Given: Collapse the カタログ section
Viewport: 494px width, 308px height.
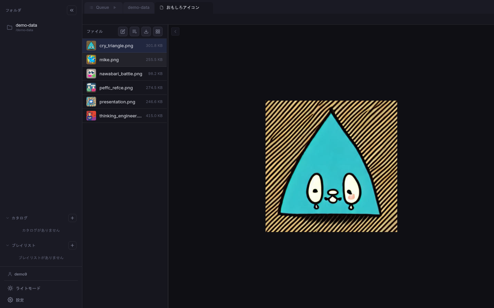Looking at the screenshot, I should [8, 218].
